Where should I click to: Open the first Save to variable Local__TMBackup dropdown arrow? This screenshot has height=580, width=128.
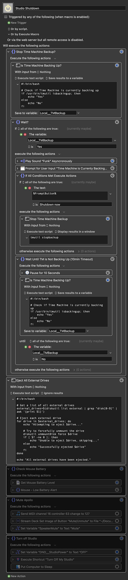[78, 113]
